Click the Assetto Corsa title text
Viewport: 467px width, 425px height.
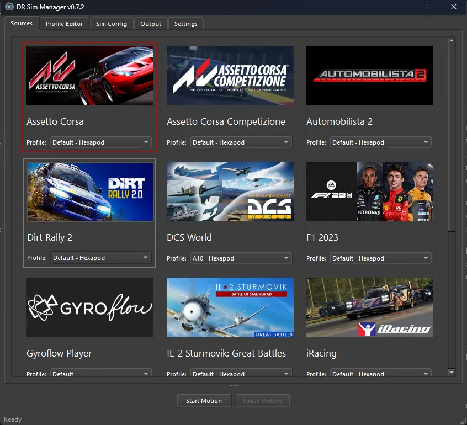pos(55,121)
